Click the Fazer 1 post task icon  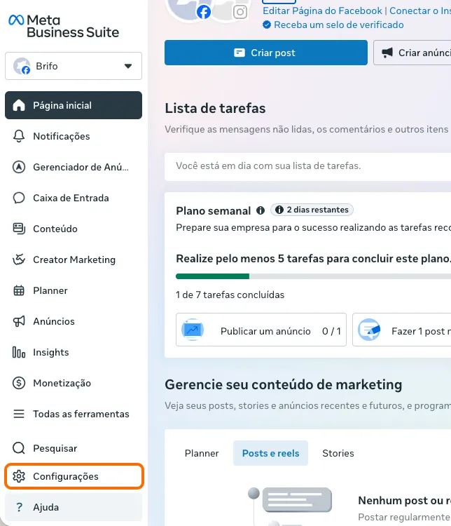[x=369, y=330]
